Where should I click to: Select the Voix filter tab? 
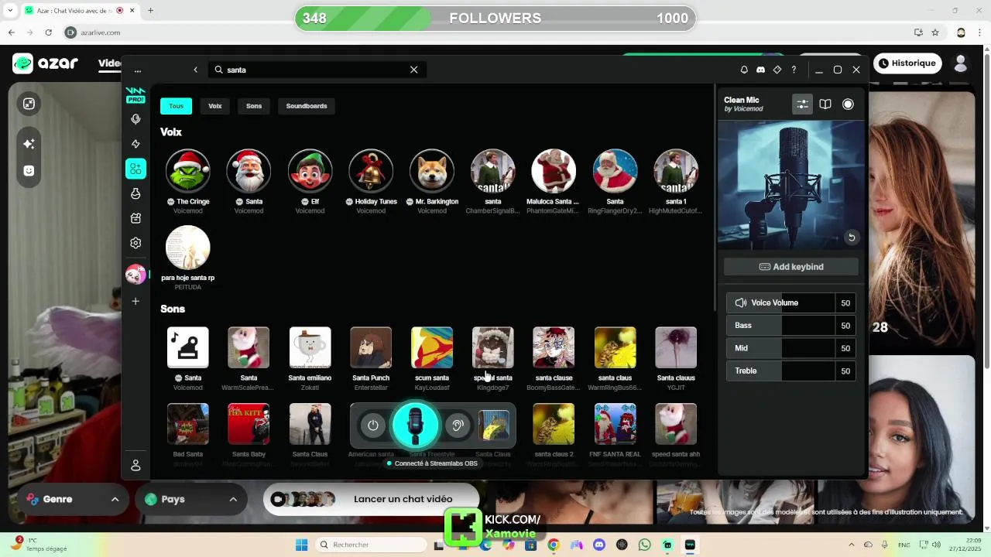[215, 106]
